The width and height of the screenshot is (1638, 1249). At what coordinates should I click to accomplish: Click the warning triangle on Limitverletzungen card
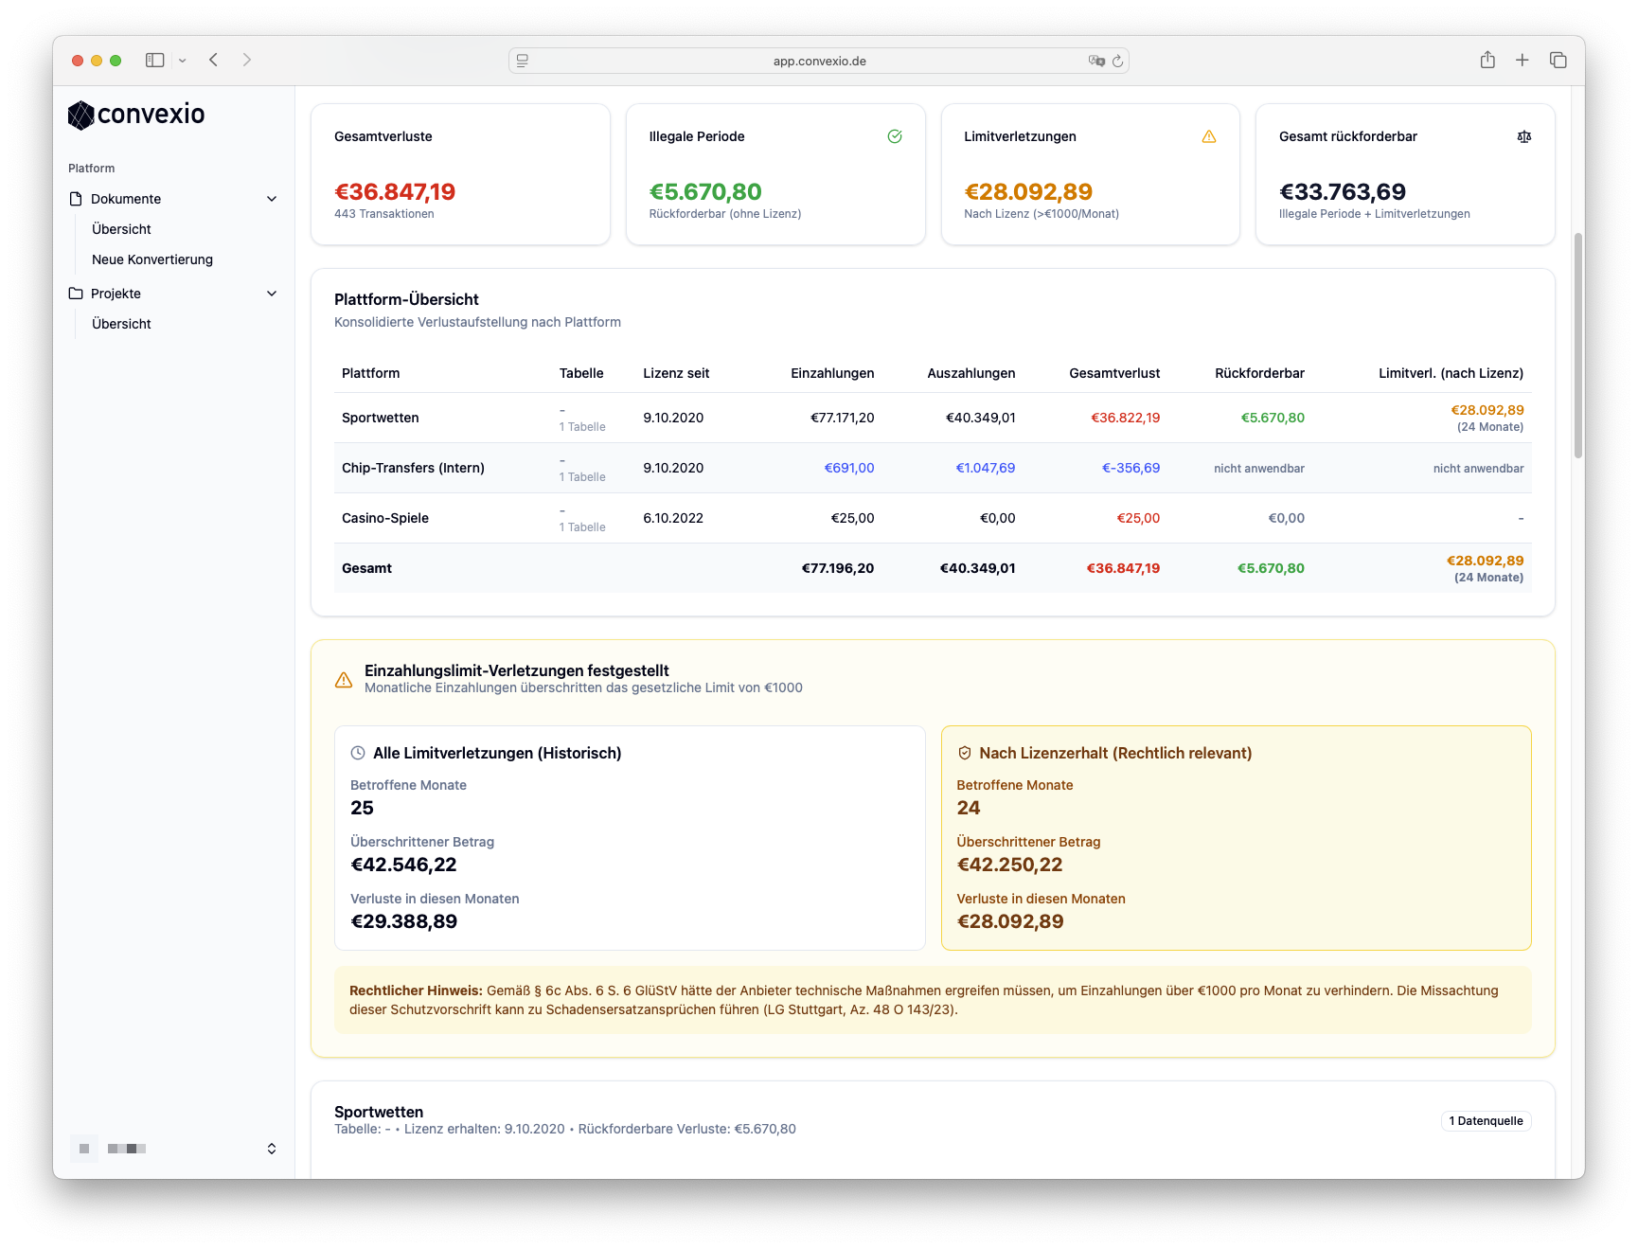pos(1209,136)
